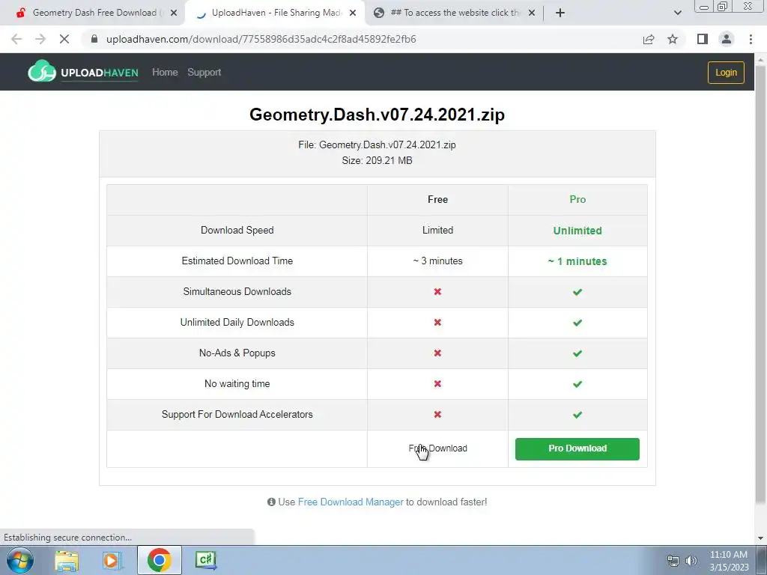
Task: Click 'Estimated Download Time' row label
Action: pyautogui.click(x=237, y=261)
